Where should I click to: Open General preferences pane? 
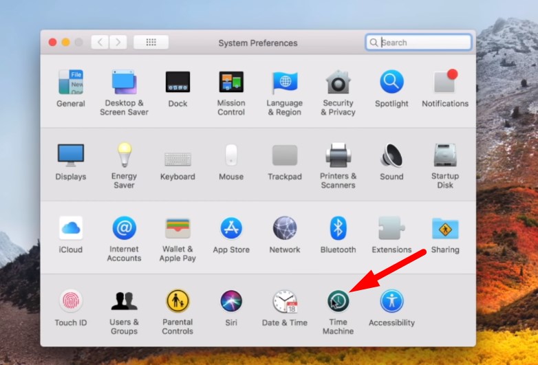71,82
